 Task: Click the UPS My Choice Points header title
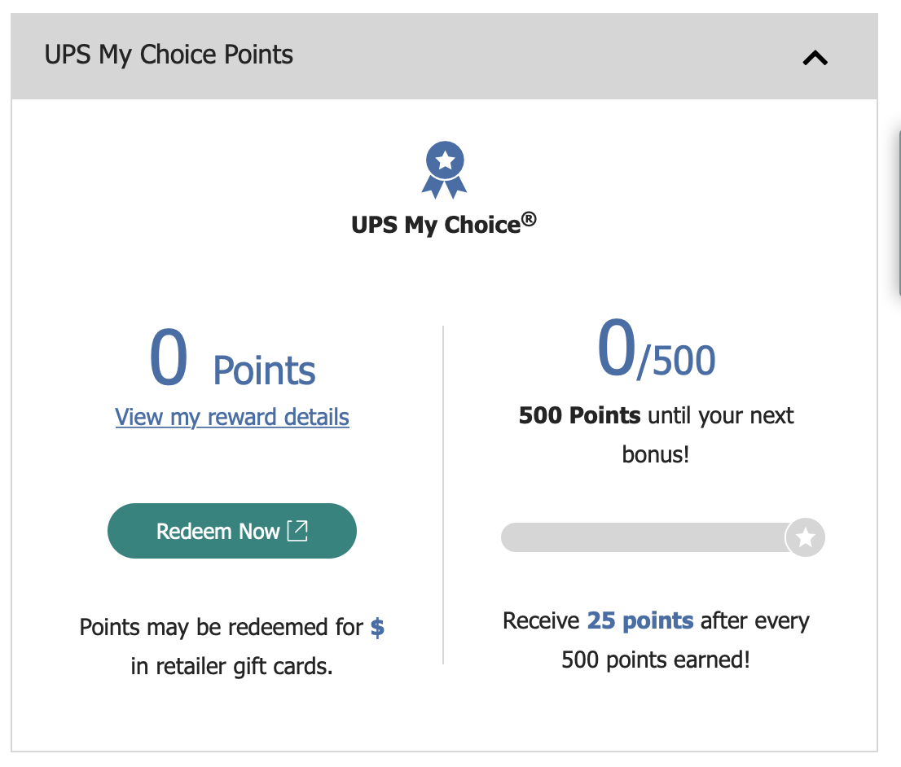pyautogui.click(x=169, y=55)
